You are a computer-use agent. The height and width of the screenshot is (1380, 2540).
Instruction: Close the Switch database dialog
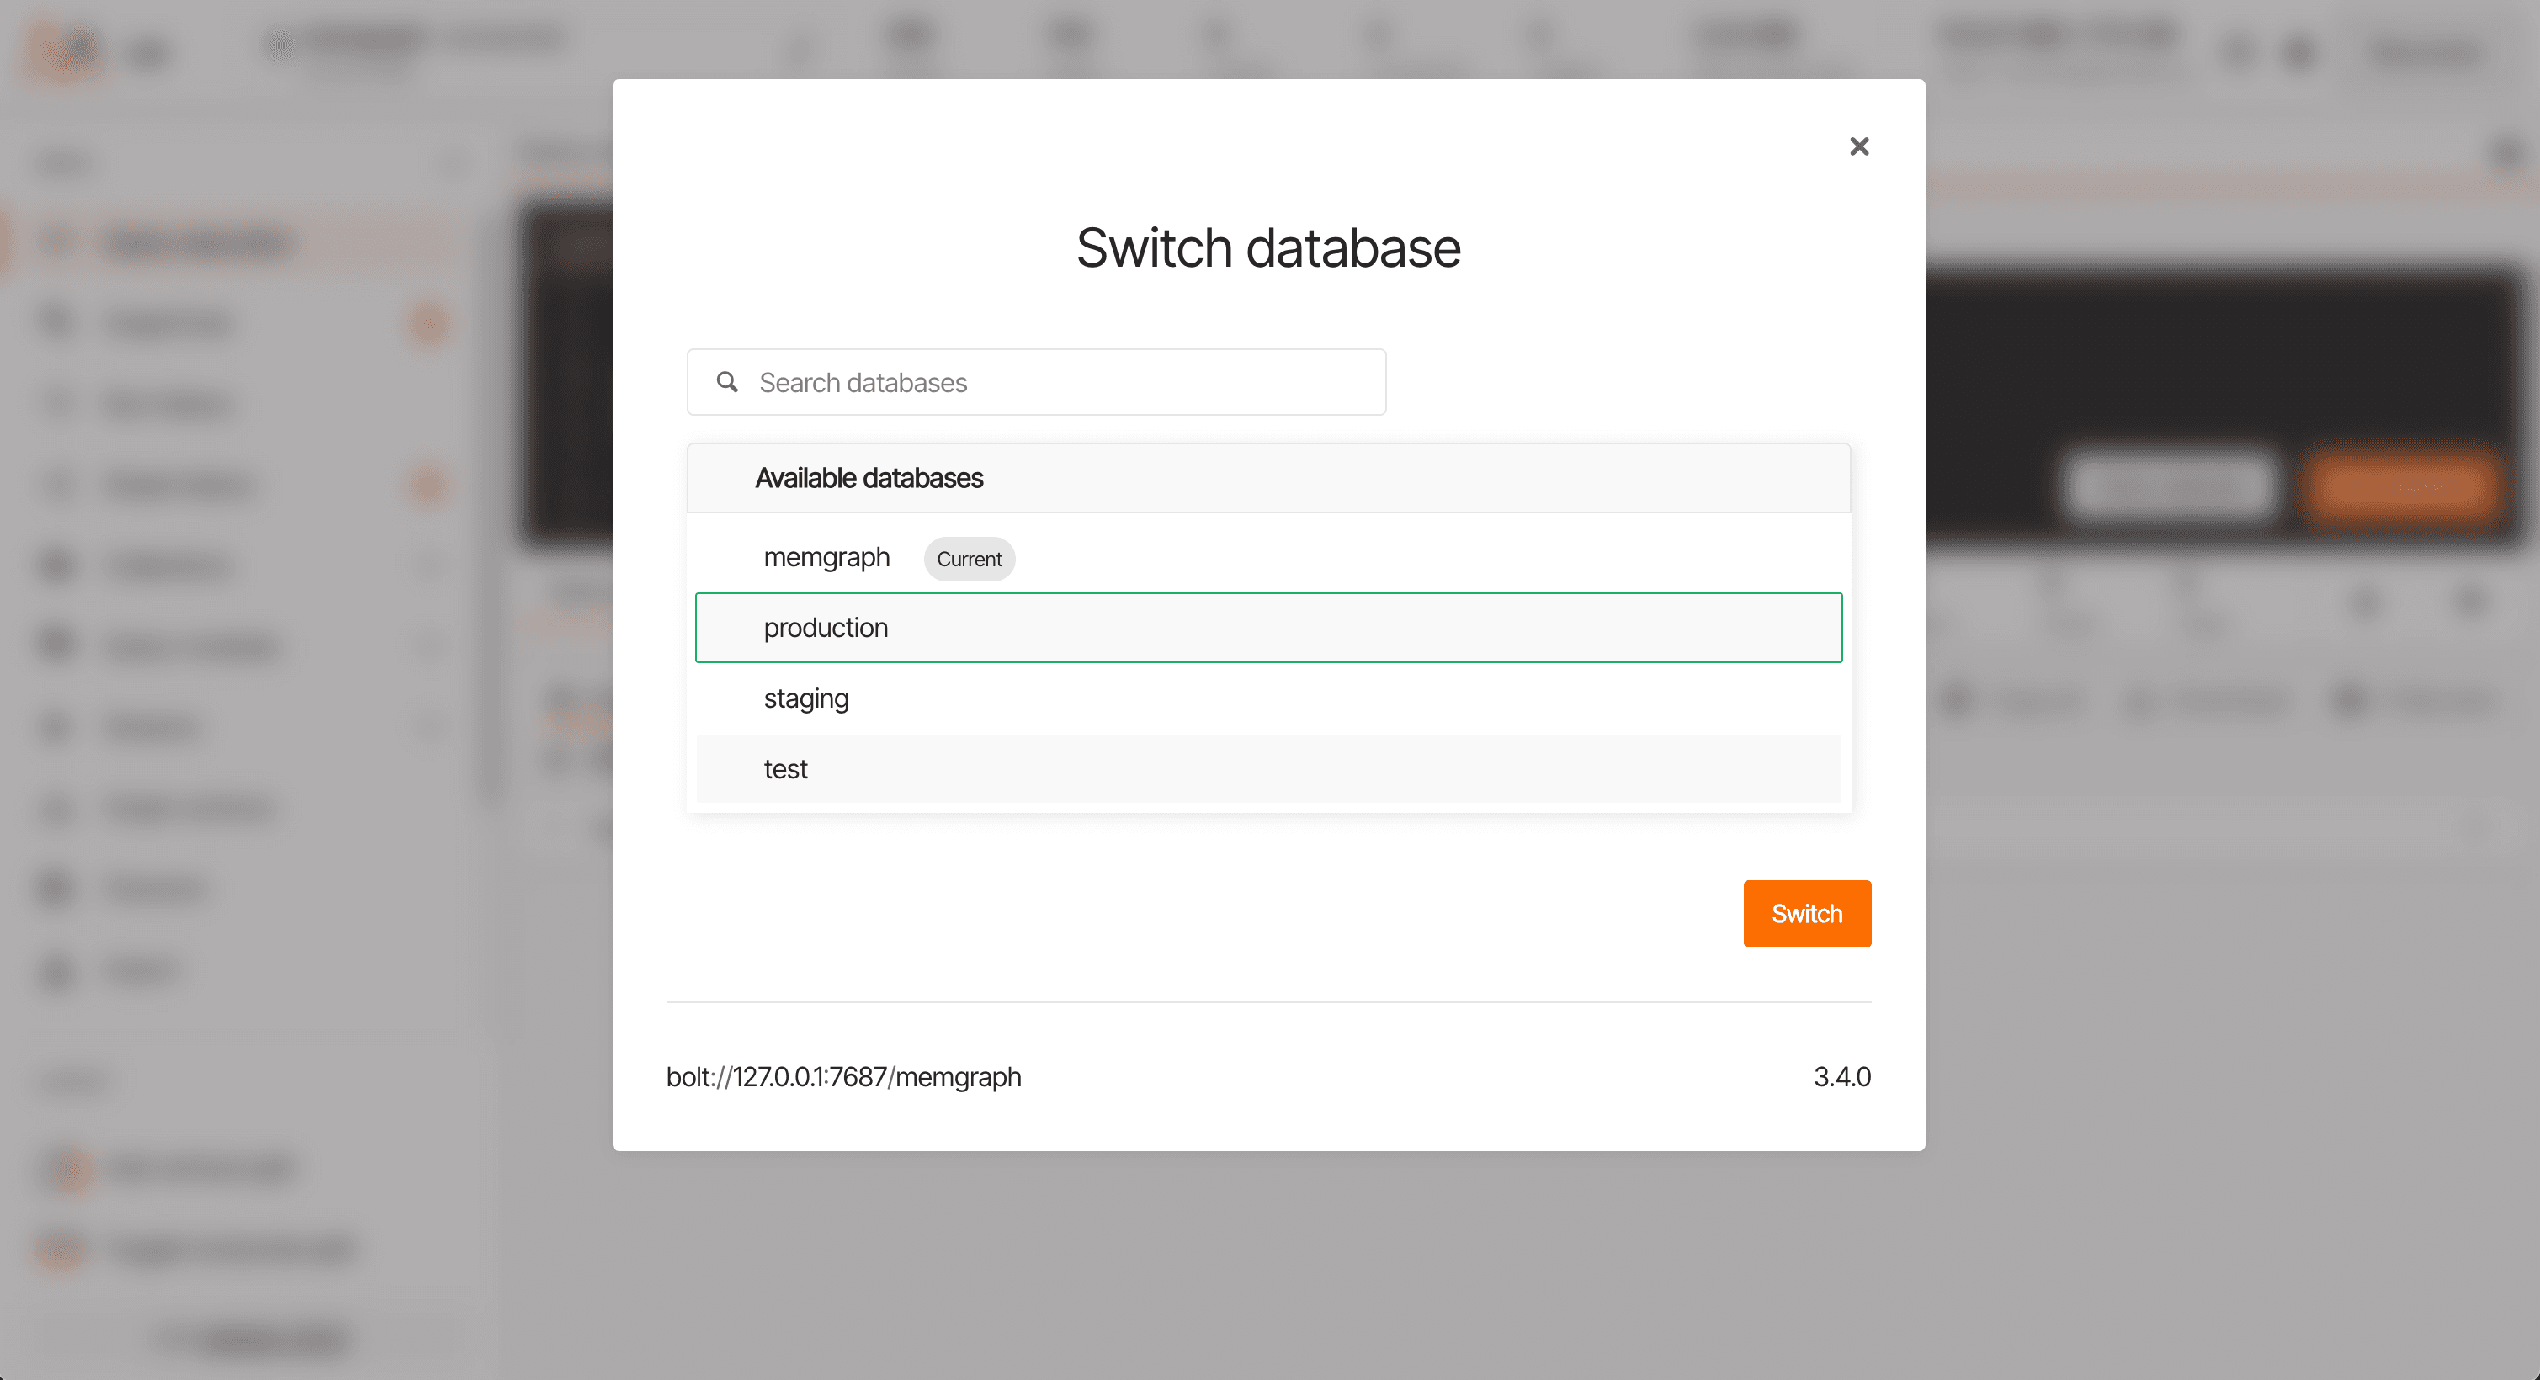1858,146
